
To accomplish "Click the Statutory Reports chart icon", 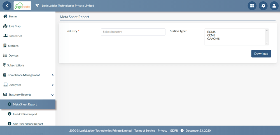I will click(x=5, y=94).
